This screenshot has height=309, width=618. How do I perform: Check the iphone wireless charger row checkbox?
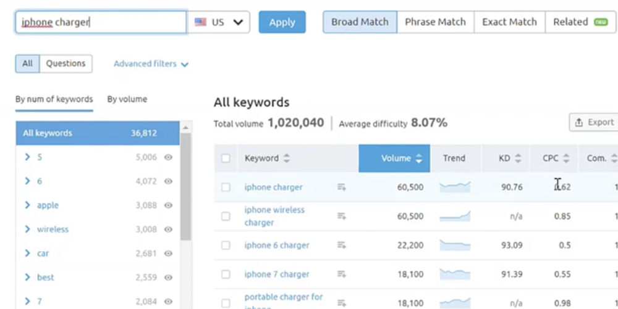pos(226,216)
